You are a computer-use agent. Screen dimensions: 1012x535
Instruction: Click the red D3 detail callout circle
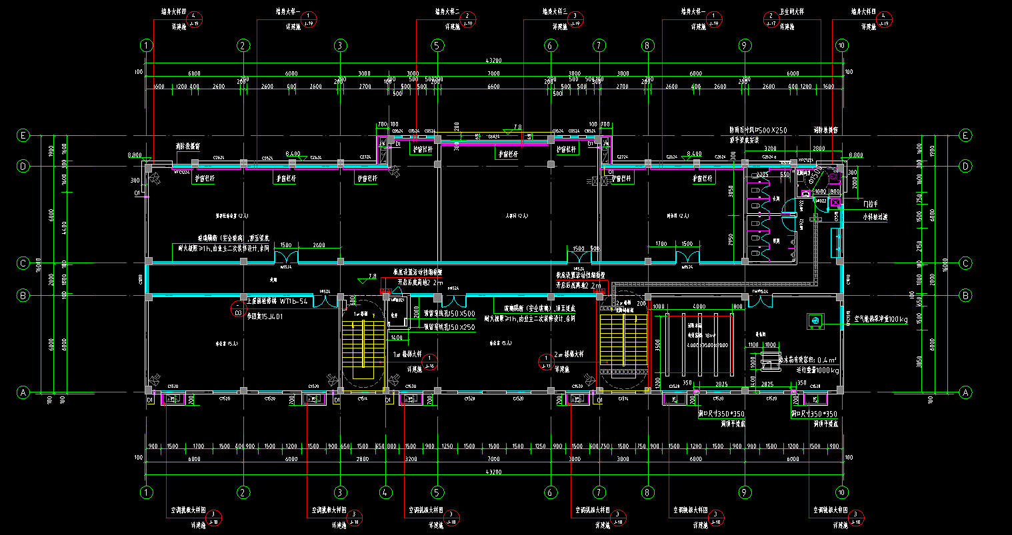tap(237, 309)
